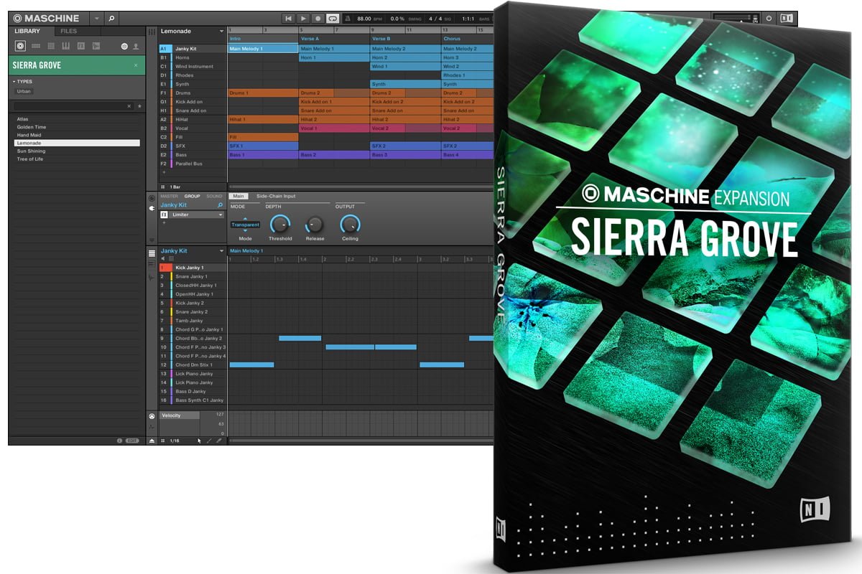Image resolution: width=862 pixels, height=574 pixels.
Task: Toggle favorites star next to search field
Action: tap(139, 105)
